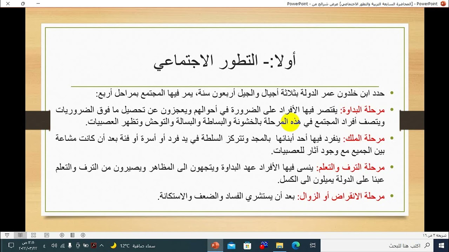Go to next slide arrow button

(x=62, y=235)
